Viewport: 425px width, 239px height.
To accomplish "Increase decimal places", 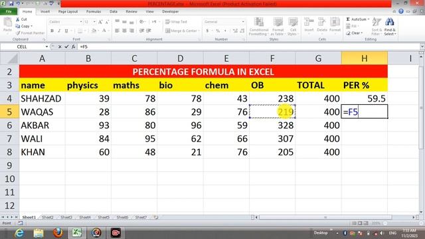I will pos(235,31).
